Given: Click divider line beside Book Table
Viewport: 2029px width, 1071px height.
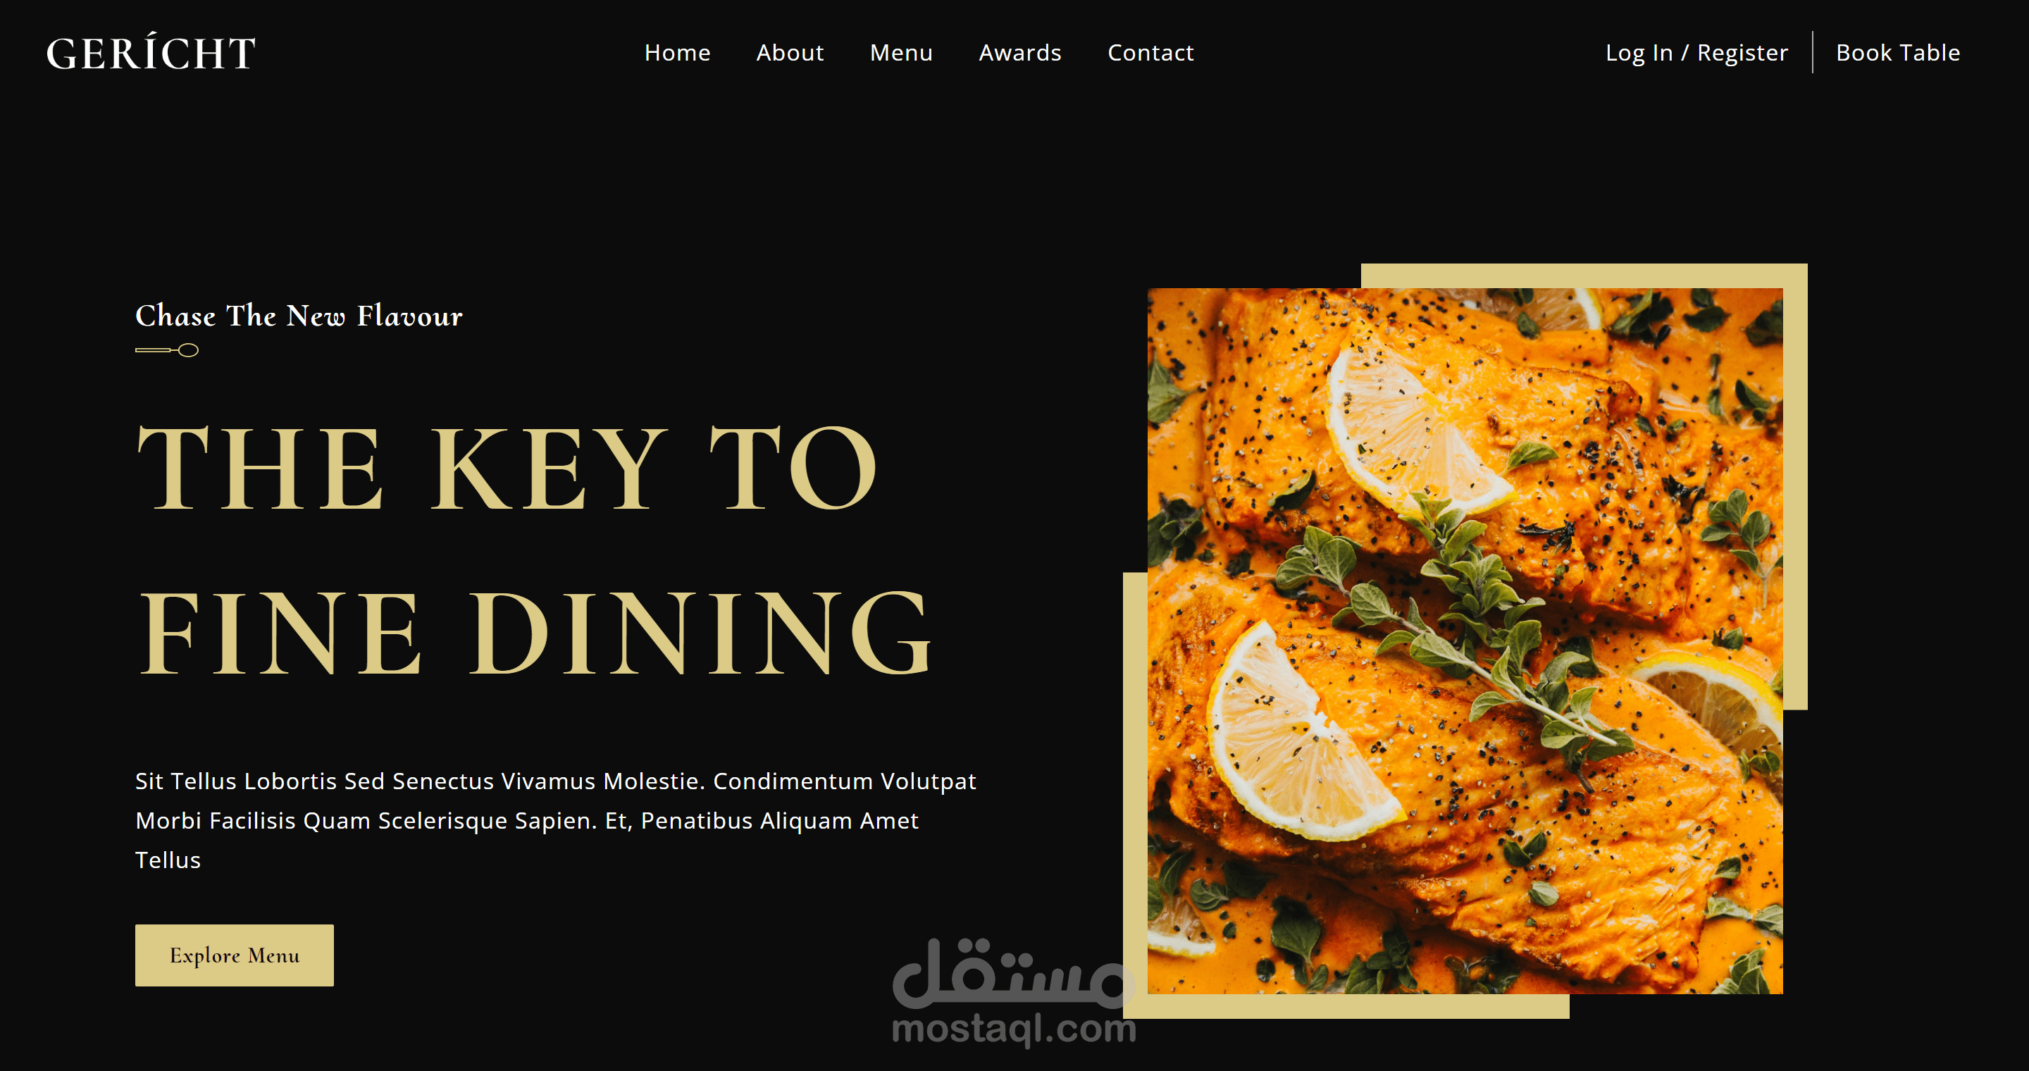Looking at the screenshot, I should 1813,53.
